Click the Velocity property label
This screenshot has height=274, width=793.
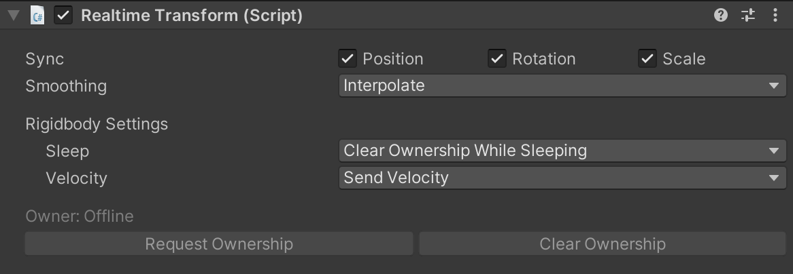pyautogui.click(x=76, y=178)
